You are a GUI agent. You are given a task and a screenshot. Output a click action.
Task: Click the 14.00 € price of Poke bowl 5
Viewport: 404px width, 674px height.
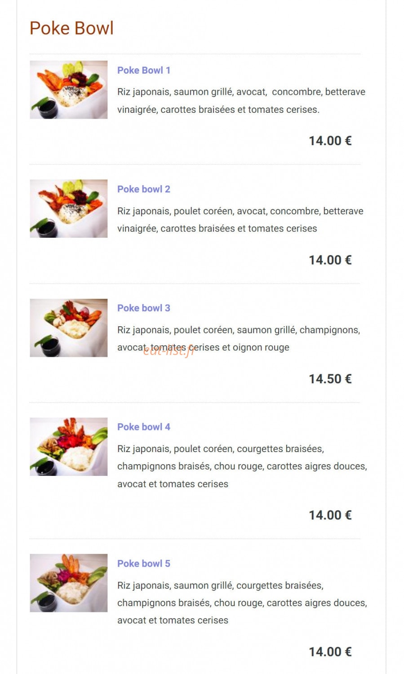coord(330,652)
